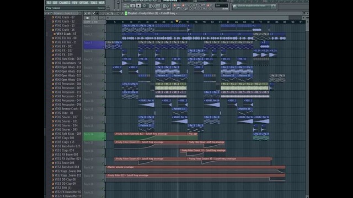Image resolution: width=353 pixels, height=198 pixels.
Task: Toggle mute switch on Track 4
Action: click(x=103, y=55)
